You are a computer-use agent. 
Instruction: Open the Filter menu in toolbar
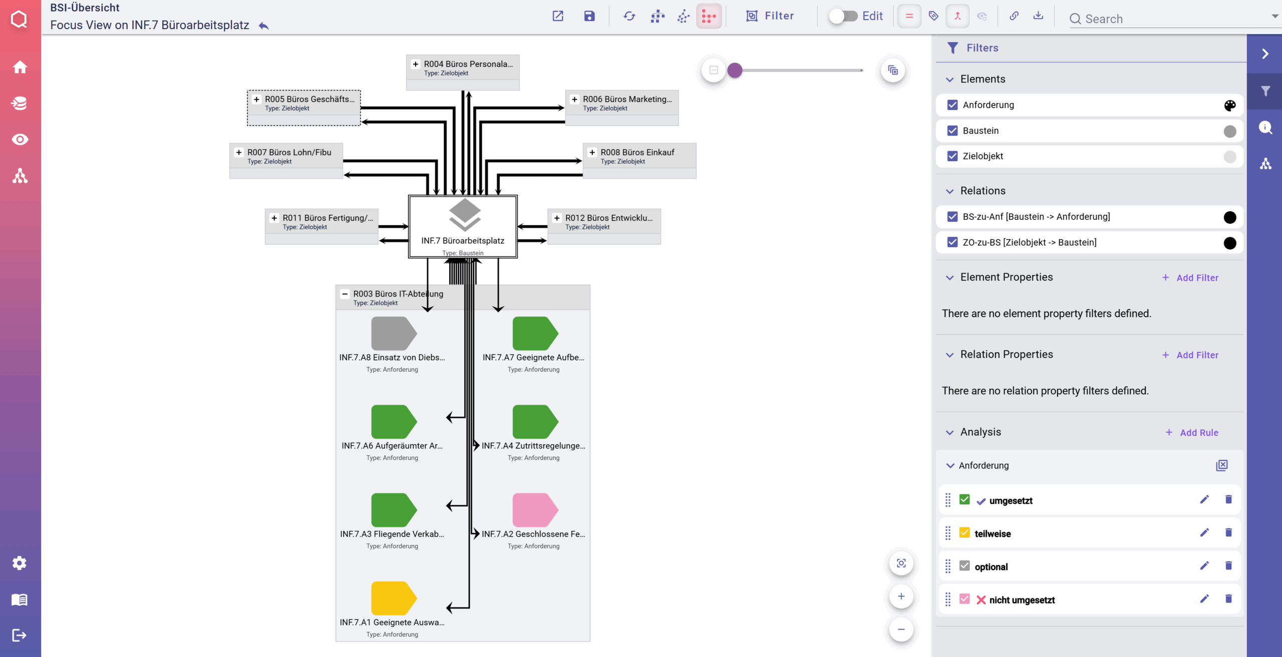pos(770,16)
